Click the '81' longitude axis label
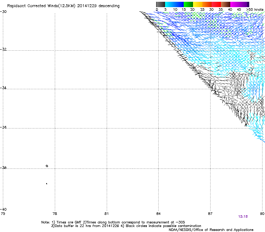265x232 pixels. [106, 214]
